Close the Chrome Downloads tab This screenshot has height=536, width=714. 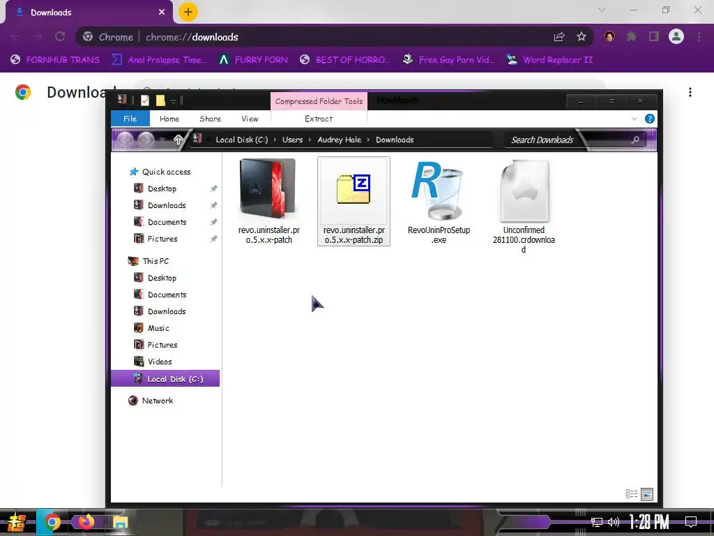(162, 13)
